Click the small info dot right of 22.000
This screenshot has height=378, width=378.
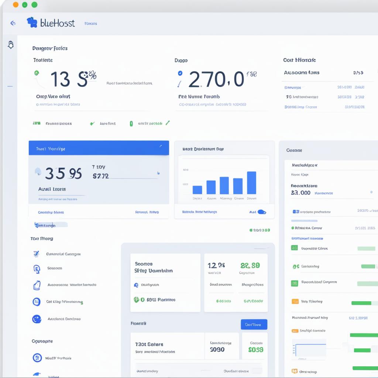coord(371,192)
